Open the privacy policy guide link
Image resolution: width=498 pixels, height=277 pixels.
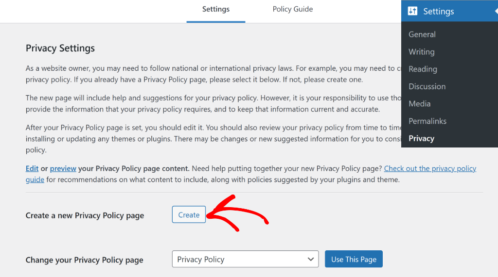(430, 169)
